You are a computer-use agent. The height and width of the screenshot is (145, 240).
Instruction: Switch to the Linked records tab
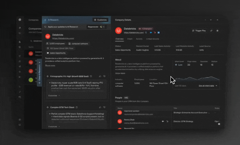(x=153, y=39)
